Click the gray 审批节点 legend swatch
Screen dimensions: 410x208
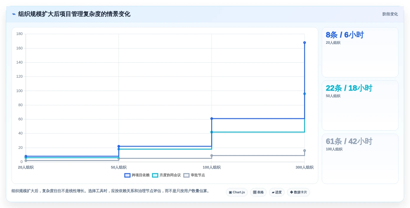[186, 175]
